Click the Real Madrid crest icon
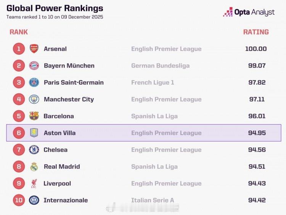The height and width of the screenshot is (215, 286). (34, 166)
